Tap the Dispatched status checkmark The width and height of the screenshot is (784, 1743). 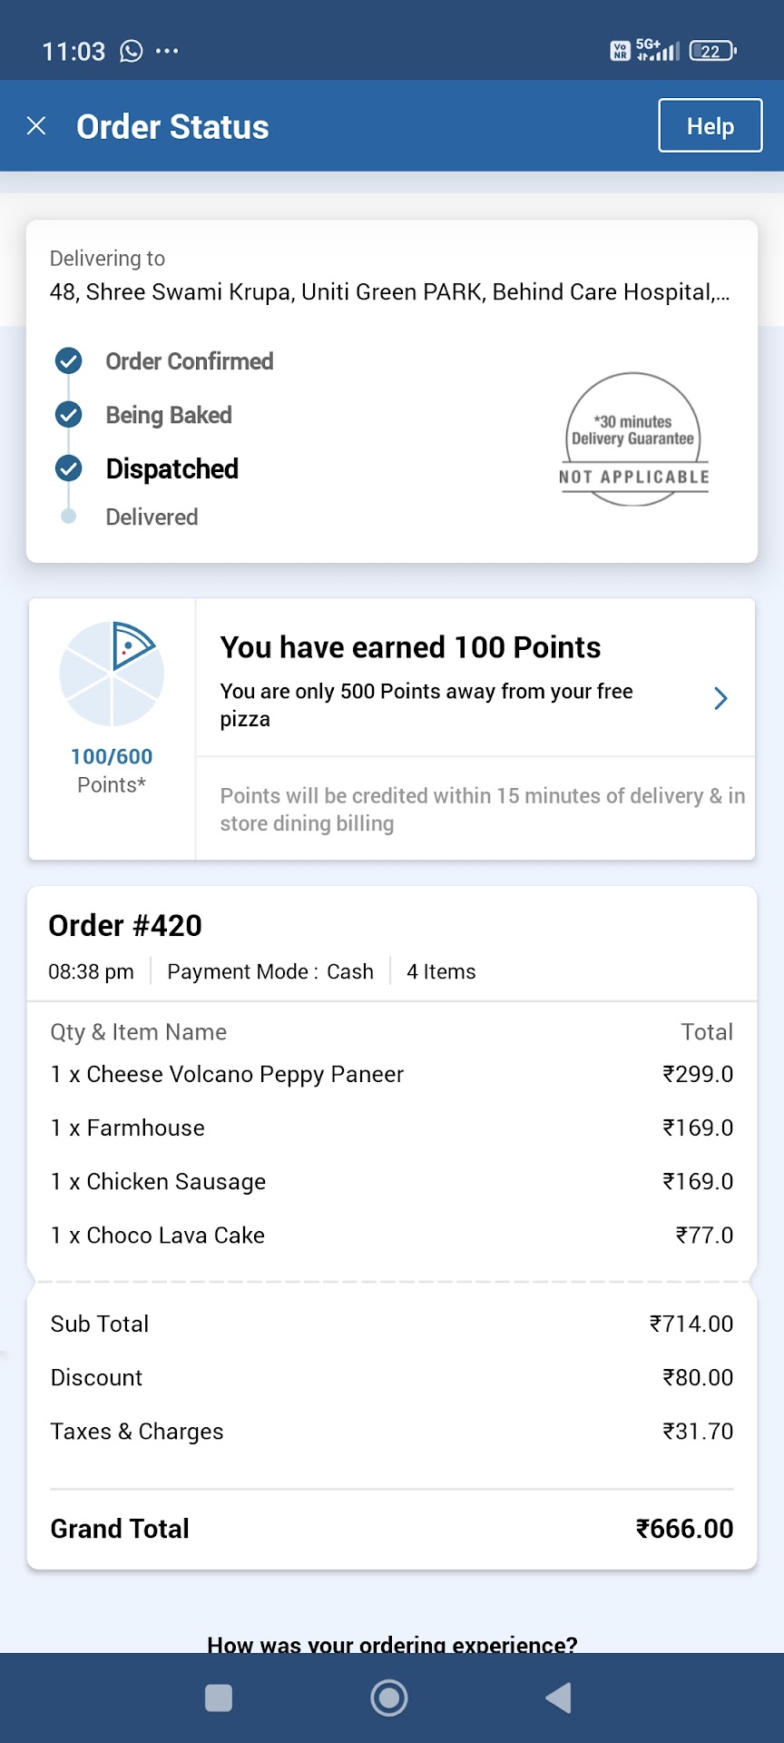coord(69,468)
